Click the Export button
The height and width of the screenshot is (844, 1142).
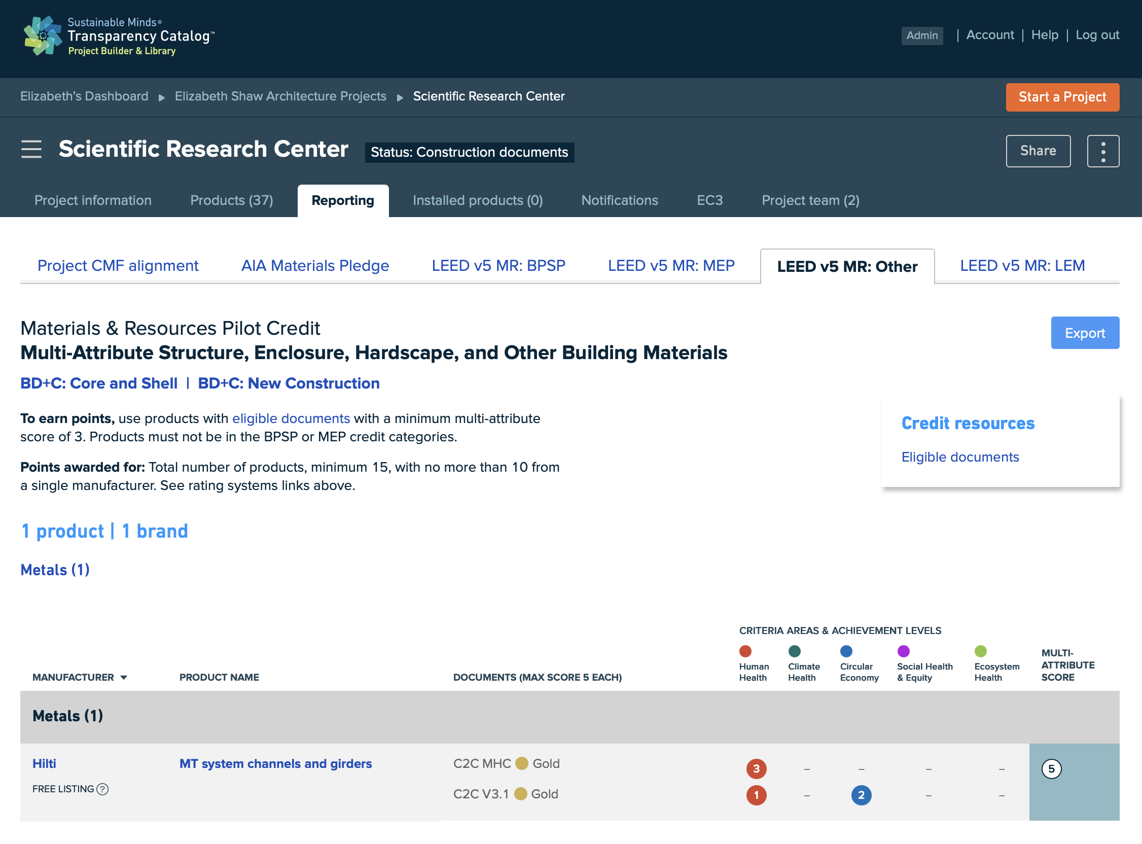1084,333
